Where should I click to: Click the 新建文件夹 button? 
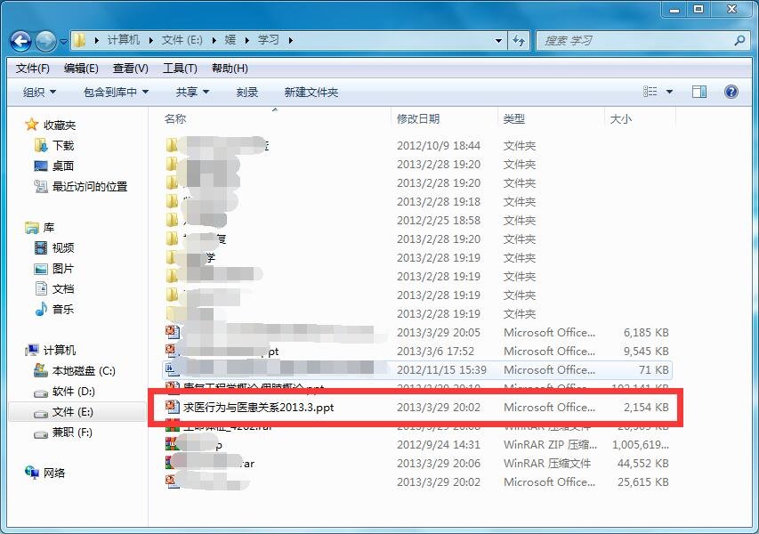[311, 92]
